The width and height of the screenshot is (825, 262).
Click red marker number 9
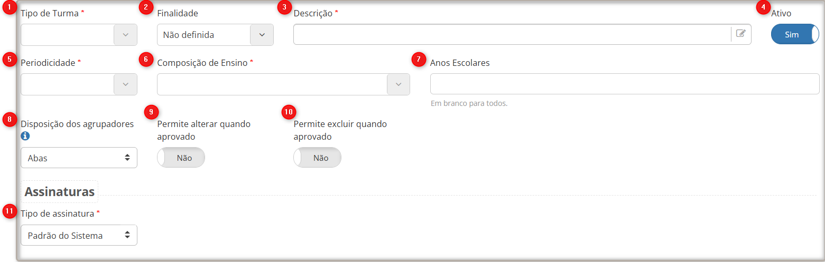[x=151, y=112]
